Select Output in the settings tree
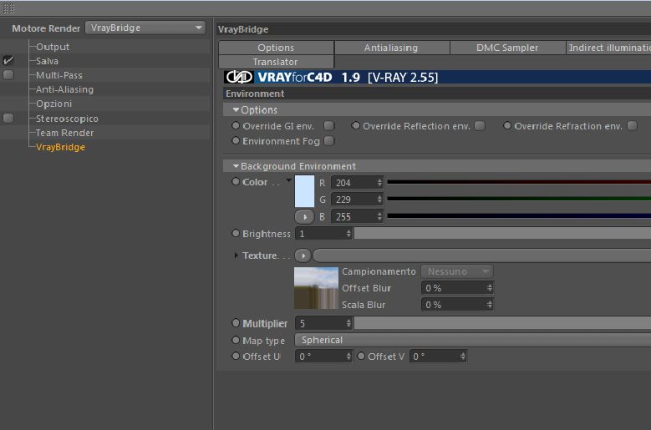 pyautogui.click(x=53, y=47)
